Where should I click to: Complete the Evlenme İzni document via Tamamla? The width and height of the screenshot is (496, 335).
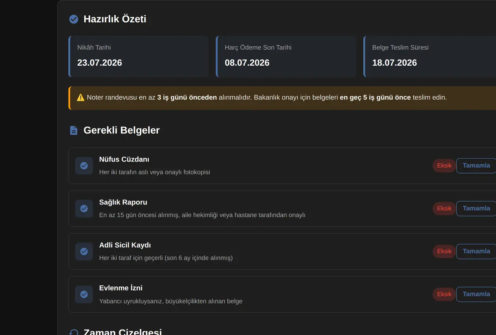click(x=476, y=295)
